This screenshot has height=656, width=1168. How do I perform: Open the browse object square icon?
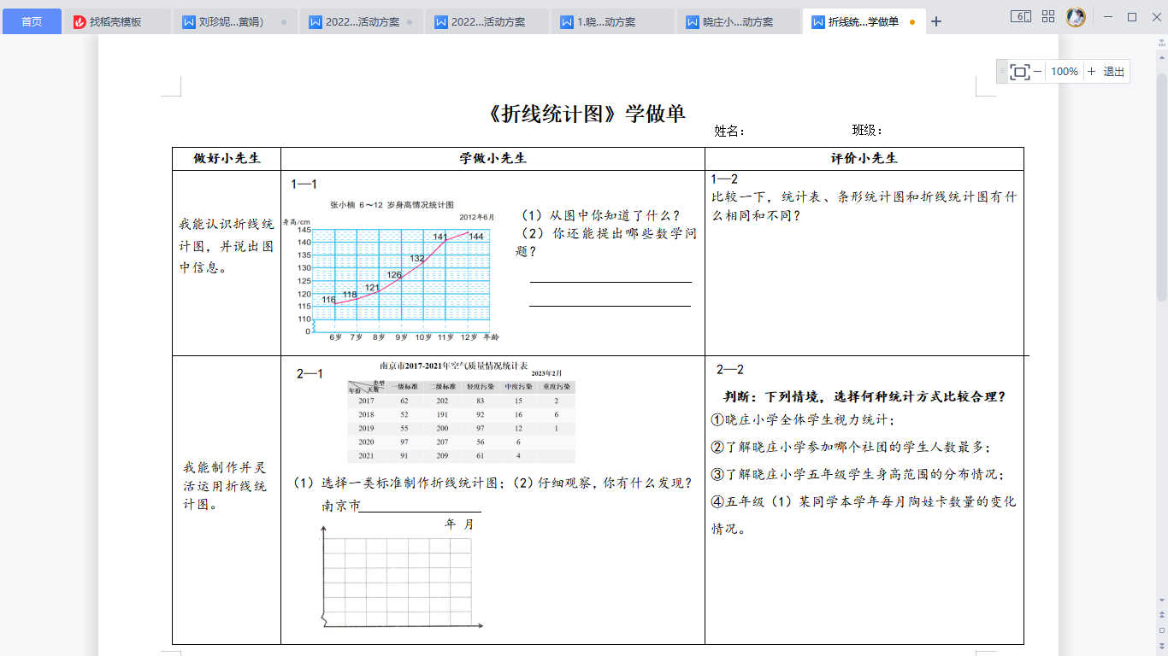(1162, 631)
